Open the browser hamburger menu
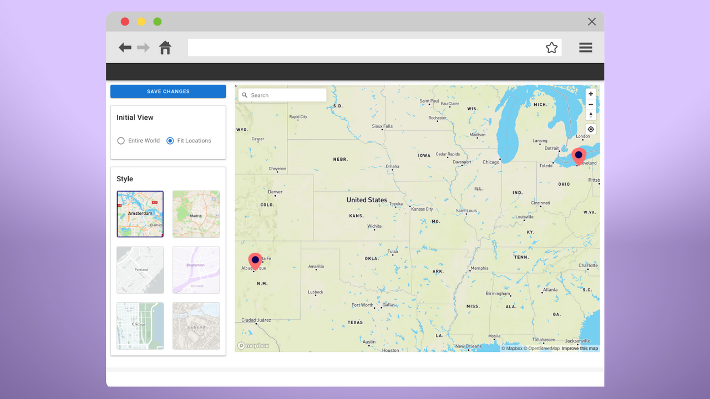The width and height of the screenshot is (710, 399). (585, 48)
